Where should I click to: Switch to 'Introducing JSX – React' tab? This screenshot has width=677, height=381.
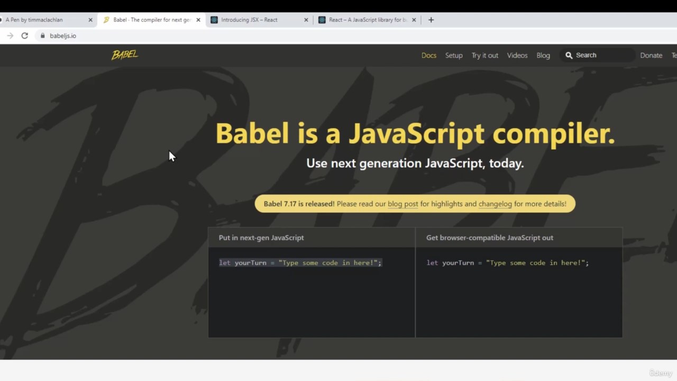point(258,20)
